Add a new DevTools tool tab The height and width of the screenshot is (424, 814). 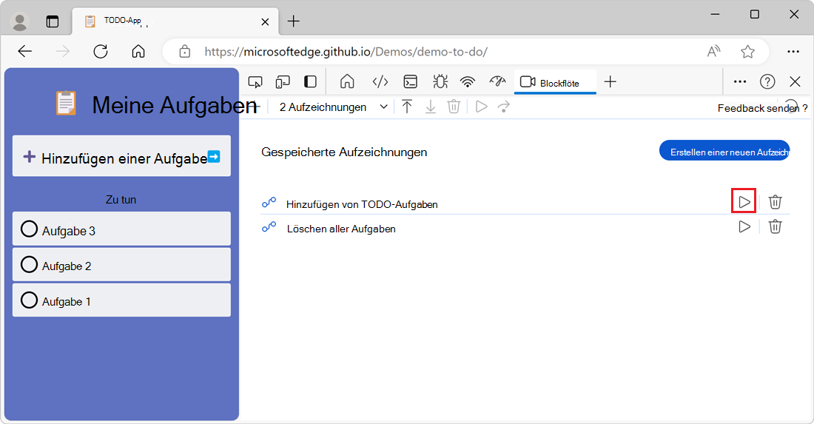(610, 82)
